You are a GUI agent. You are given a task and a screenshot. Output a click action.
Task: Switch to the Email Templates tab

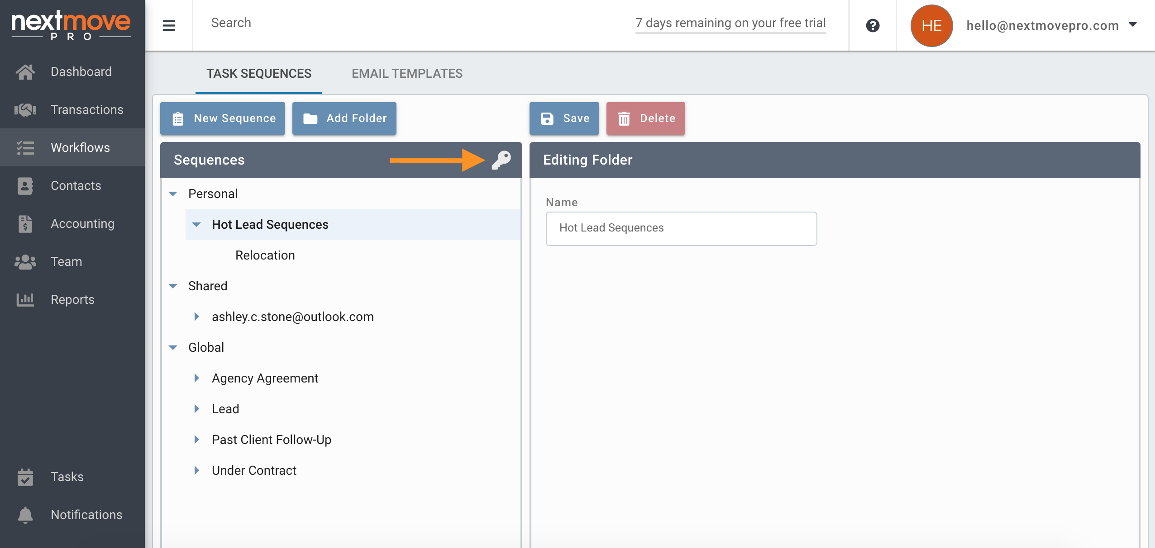pos(407,73)
